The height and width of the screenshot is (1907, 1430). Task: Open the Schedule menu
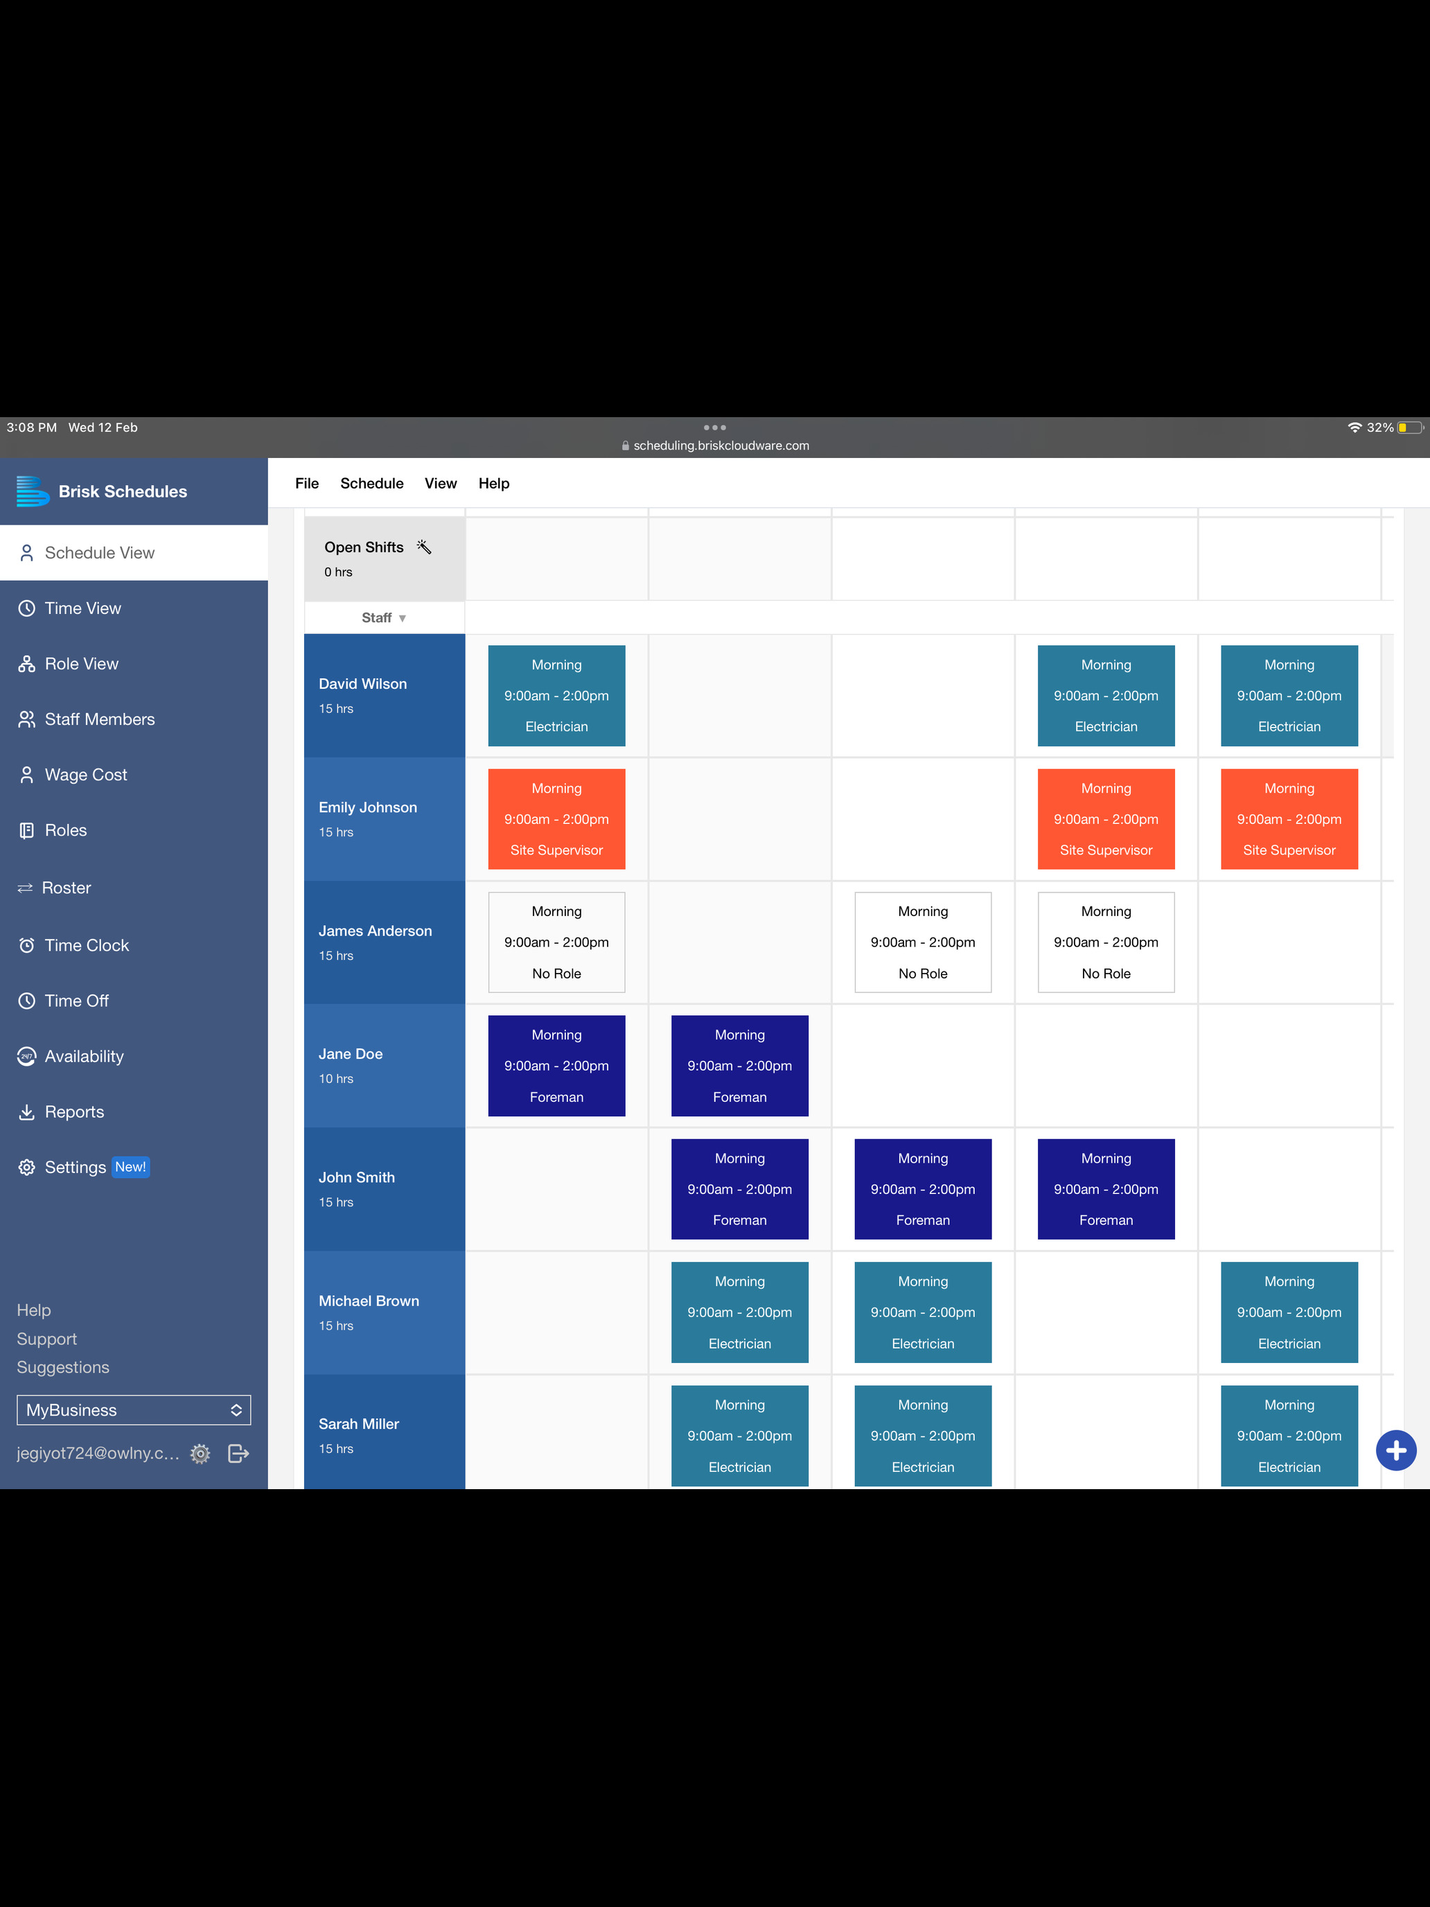[x=371, y=484]
